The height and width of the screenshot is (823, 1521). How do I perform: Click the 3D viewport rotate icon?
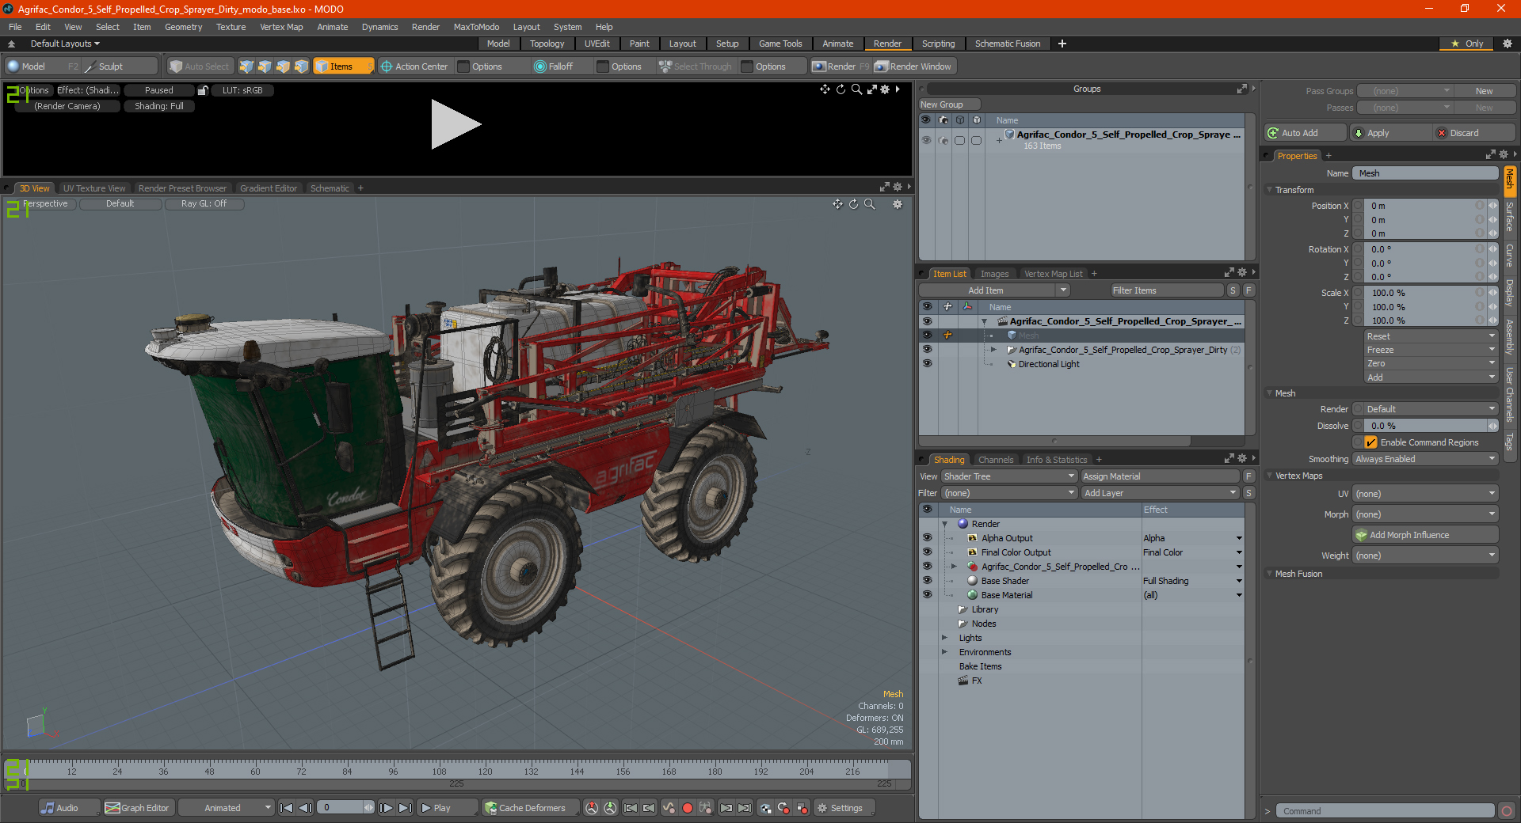coord(853,204)
